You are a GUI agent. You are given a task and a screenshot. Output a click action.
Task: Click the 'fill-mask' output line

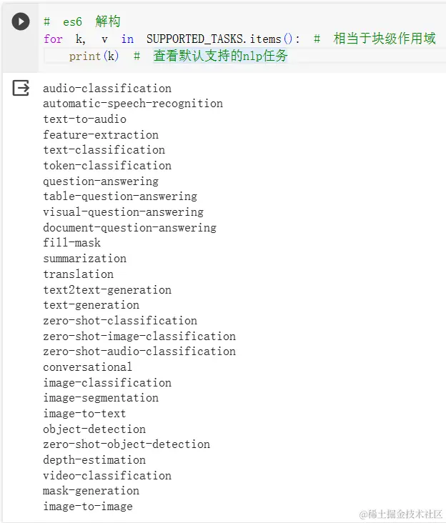[71, 243]
